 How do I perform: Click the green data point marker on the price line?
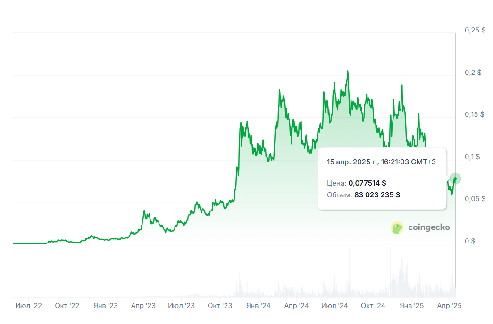455,178
